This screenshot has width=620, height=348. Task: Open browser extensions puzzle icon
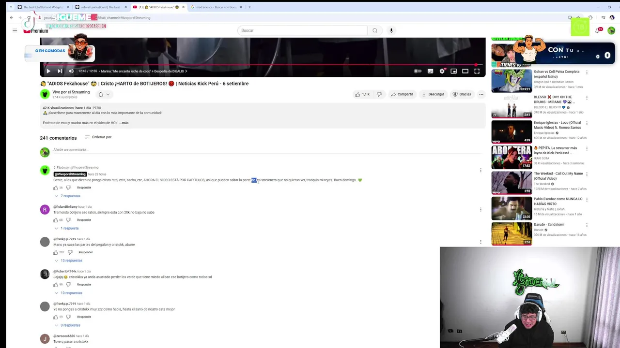click(x=590, y=17)
